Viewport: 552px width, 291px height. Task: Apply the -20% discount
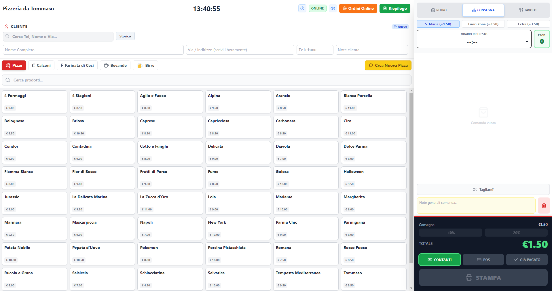pyautogui.click(x=516, y=233)
